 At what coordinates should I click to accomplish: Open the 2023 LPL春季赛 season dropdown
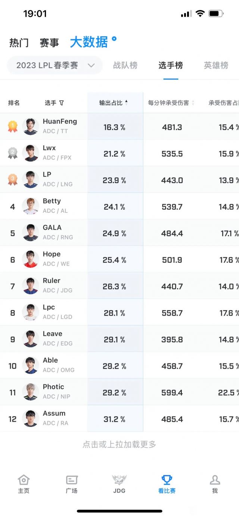55,65
